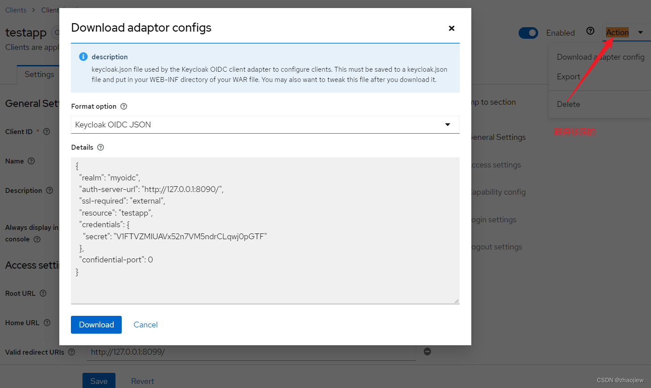Click the Description help icon
This screenshot has height=388, width=651.
click(x=49, y=191)
